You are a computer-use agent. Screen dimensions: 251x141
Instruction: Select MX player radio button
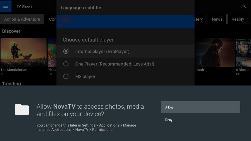[x=66, y=77]
